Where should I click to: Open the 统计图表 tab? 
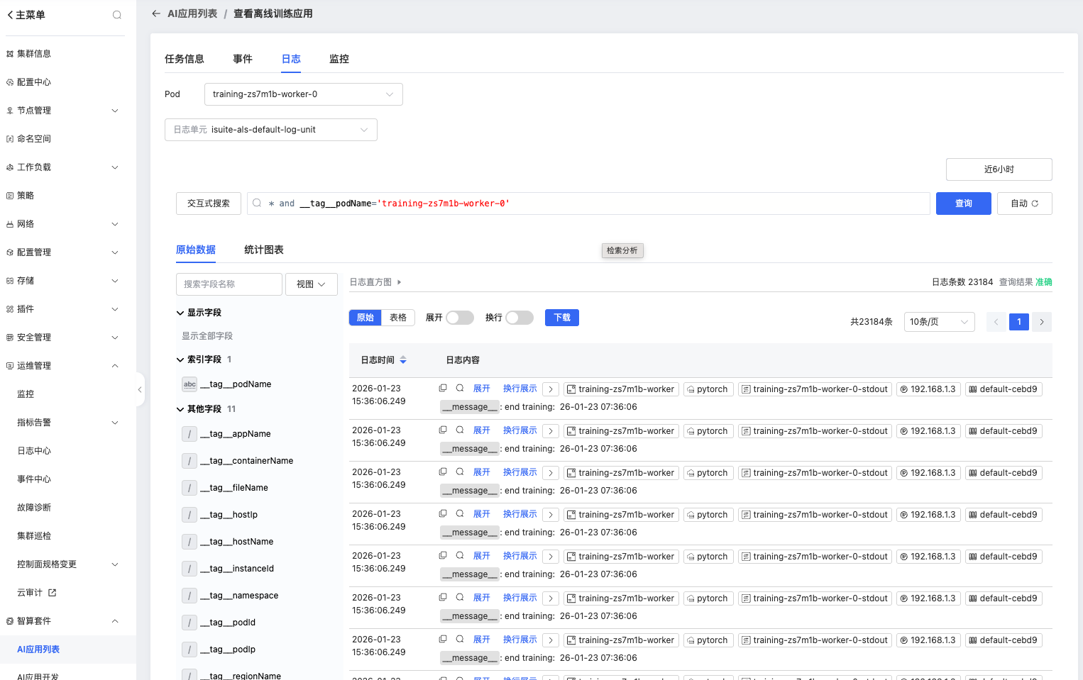pyautogui.click(x=263, y=250)
